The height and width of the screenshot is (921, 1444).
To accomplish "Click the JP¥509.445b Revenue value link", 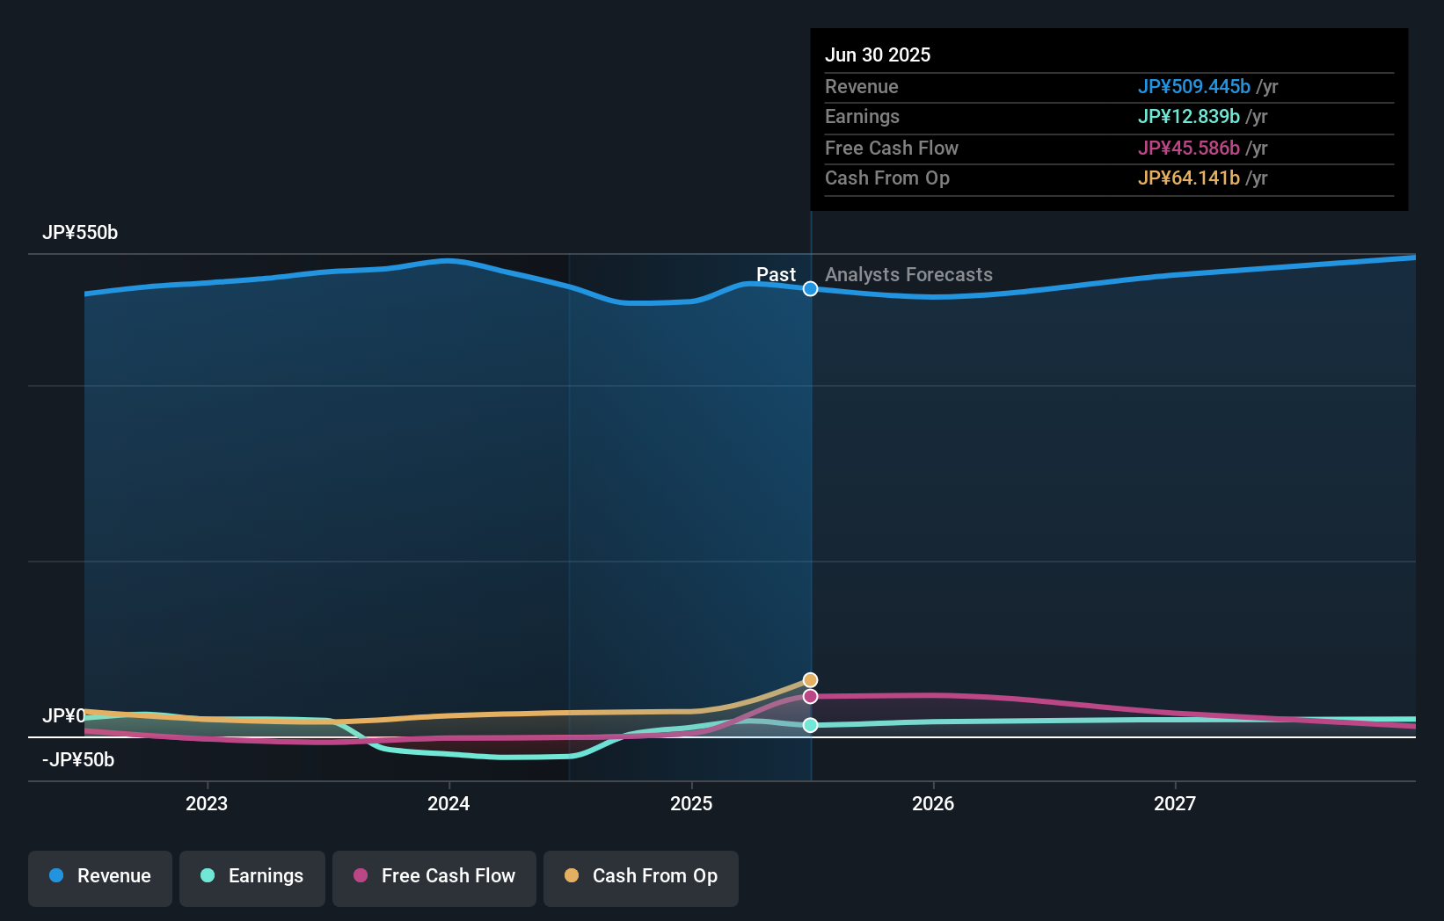I will [1194, 87].
